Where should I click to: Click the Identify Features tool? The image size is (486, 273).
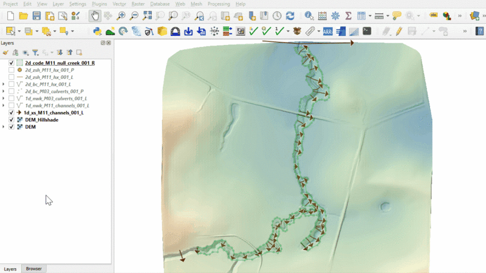click(x=309, y=16)
